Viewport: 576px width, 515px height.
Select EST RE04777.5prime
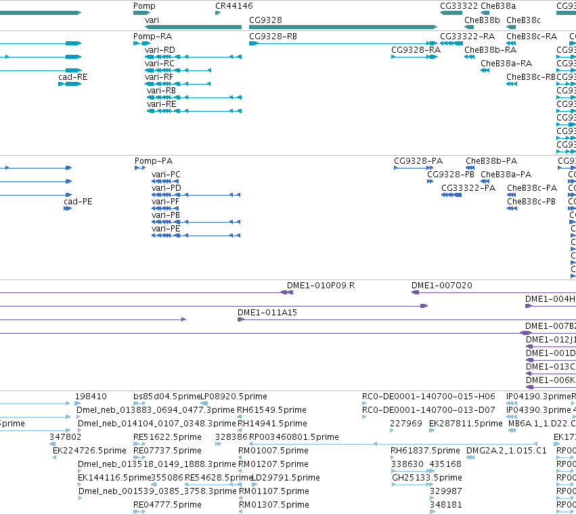(x=167, y=505)
